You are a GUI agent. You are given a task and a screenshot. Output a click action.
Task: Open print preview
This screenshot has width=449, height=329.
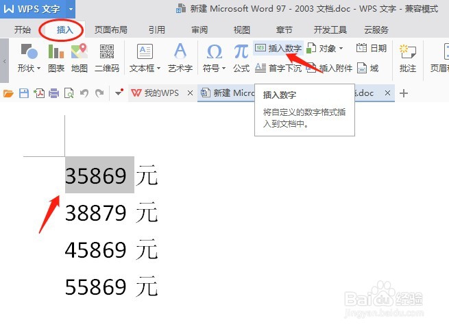pyautogui.click(x=69, y=93)
